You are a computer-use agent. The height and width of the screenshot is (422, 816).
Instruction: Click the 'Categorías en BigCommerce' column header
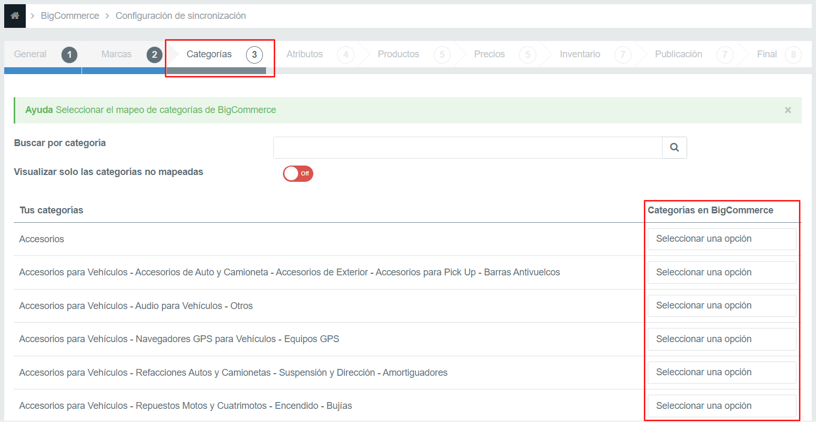click(710, 210)
